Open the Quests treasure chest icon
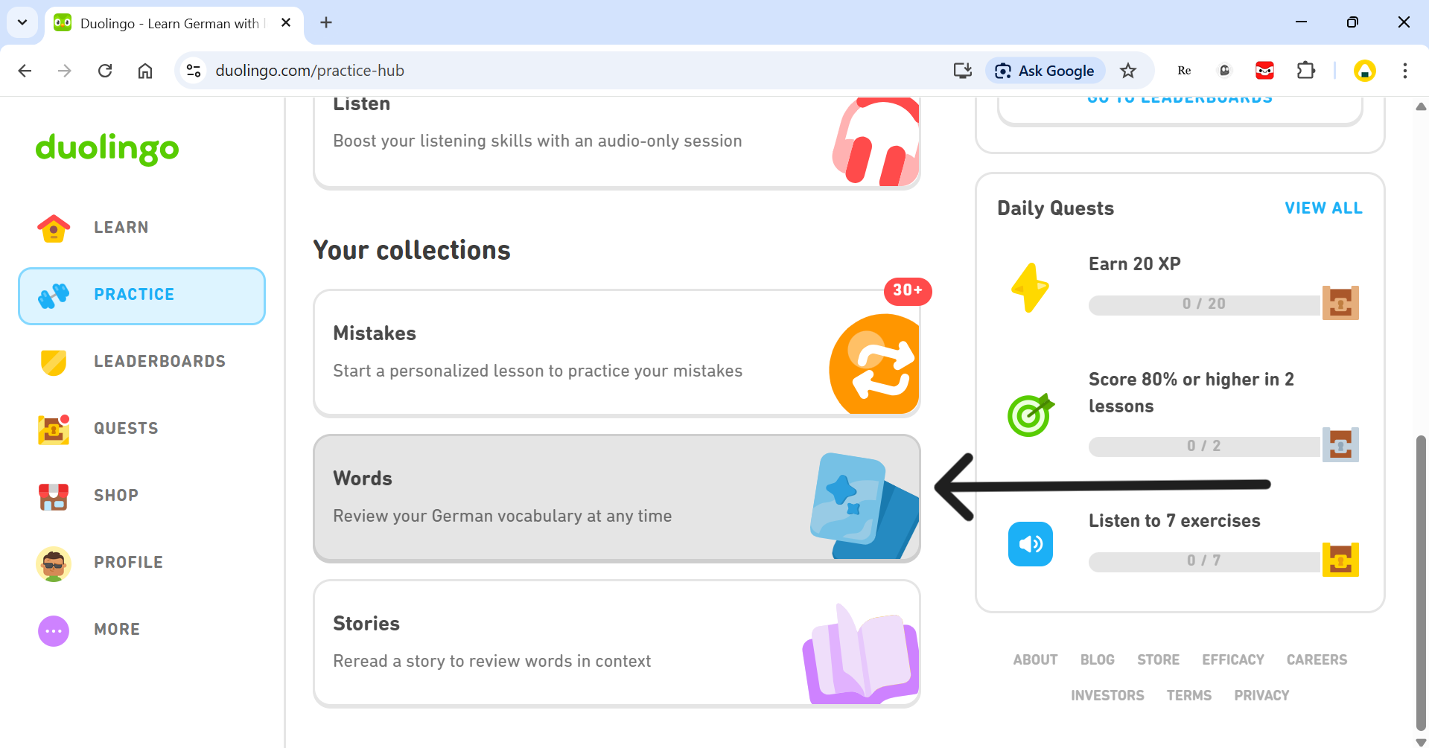This screenshot has height=748, width=1429. coord(54,429)
